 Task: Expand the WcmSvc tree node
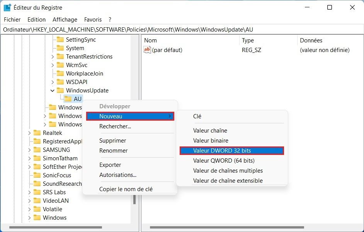pyautogui.click(x=53, y=65)
